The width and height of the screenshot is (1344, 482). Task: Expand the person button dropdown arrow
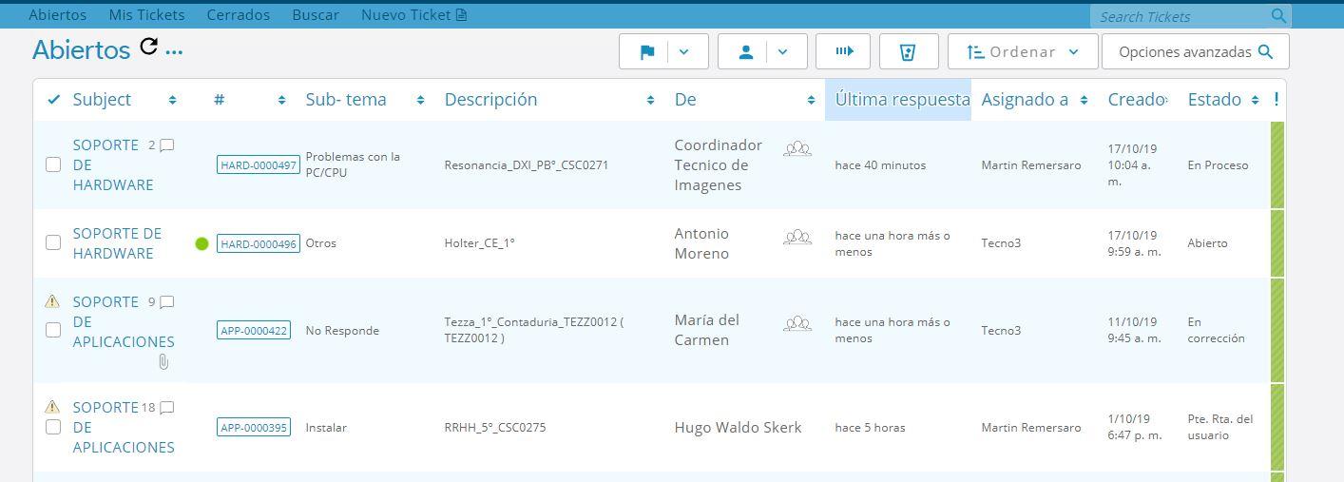click(783, 52)
